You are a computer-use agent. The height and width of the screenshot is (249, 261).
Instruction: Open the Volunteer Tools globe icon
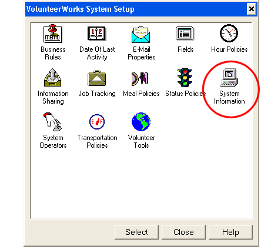point(141,122)
